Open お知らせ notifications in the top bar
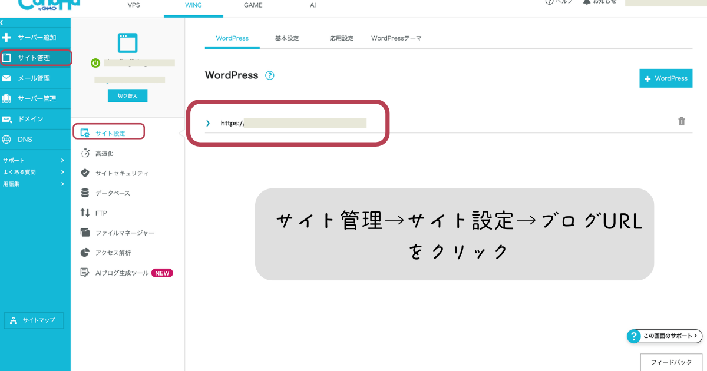The width and height of the screenshot is (707, 371). click(x=600, y=2)
